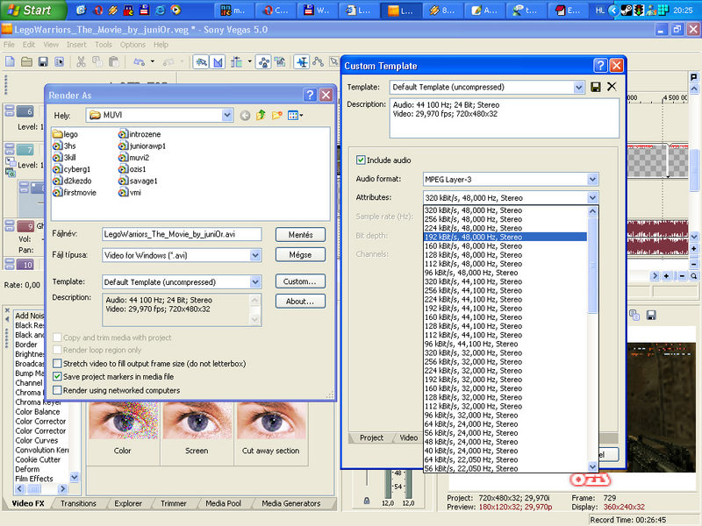Toggle Lock Envelopes to Events icon

coord(264,62)
